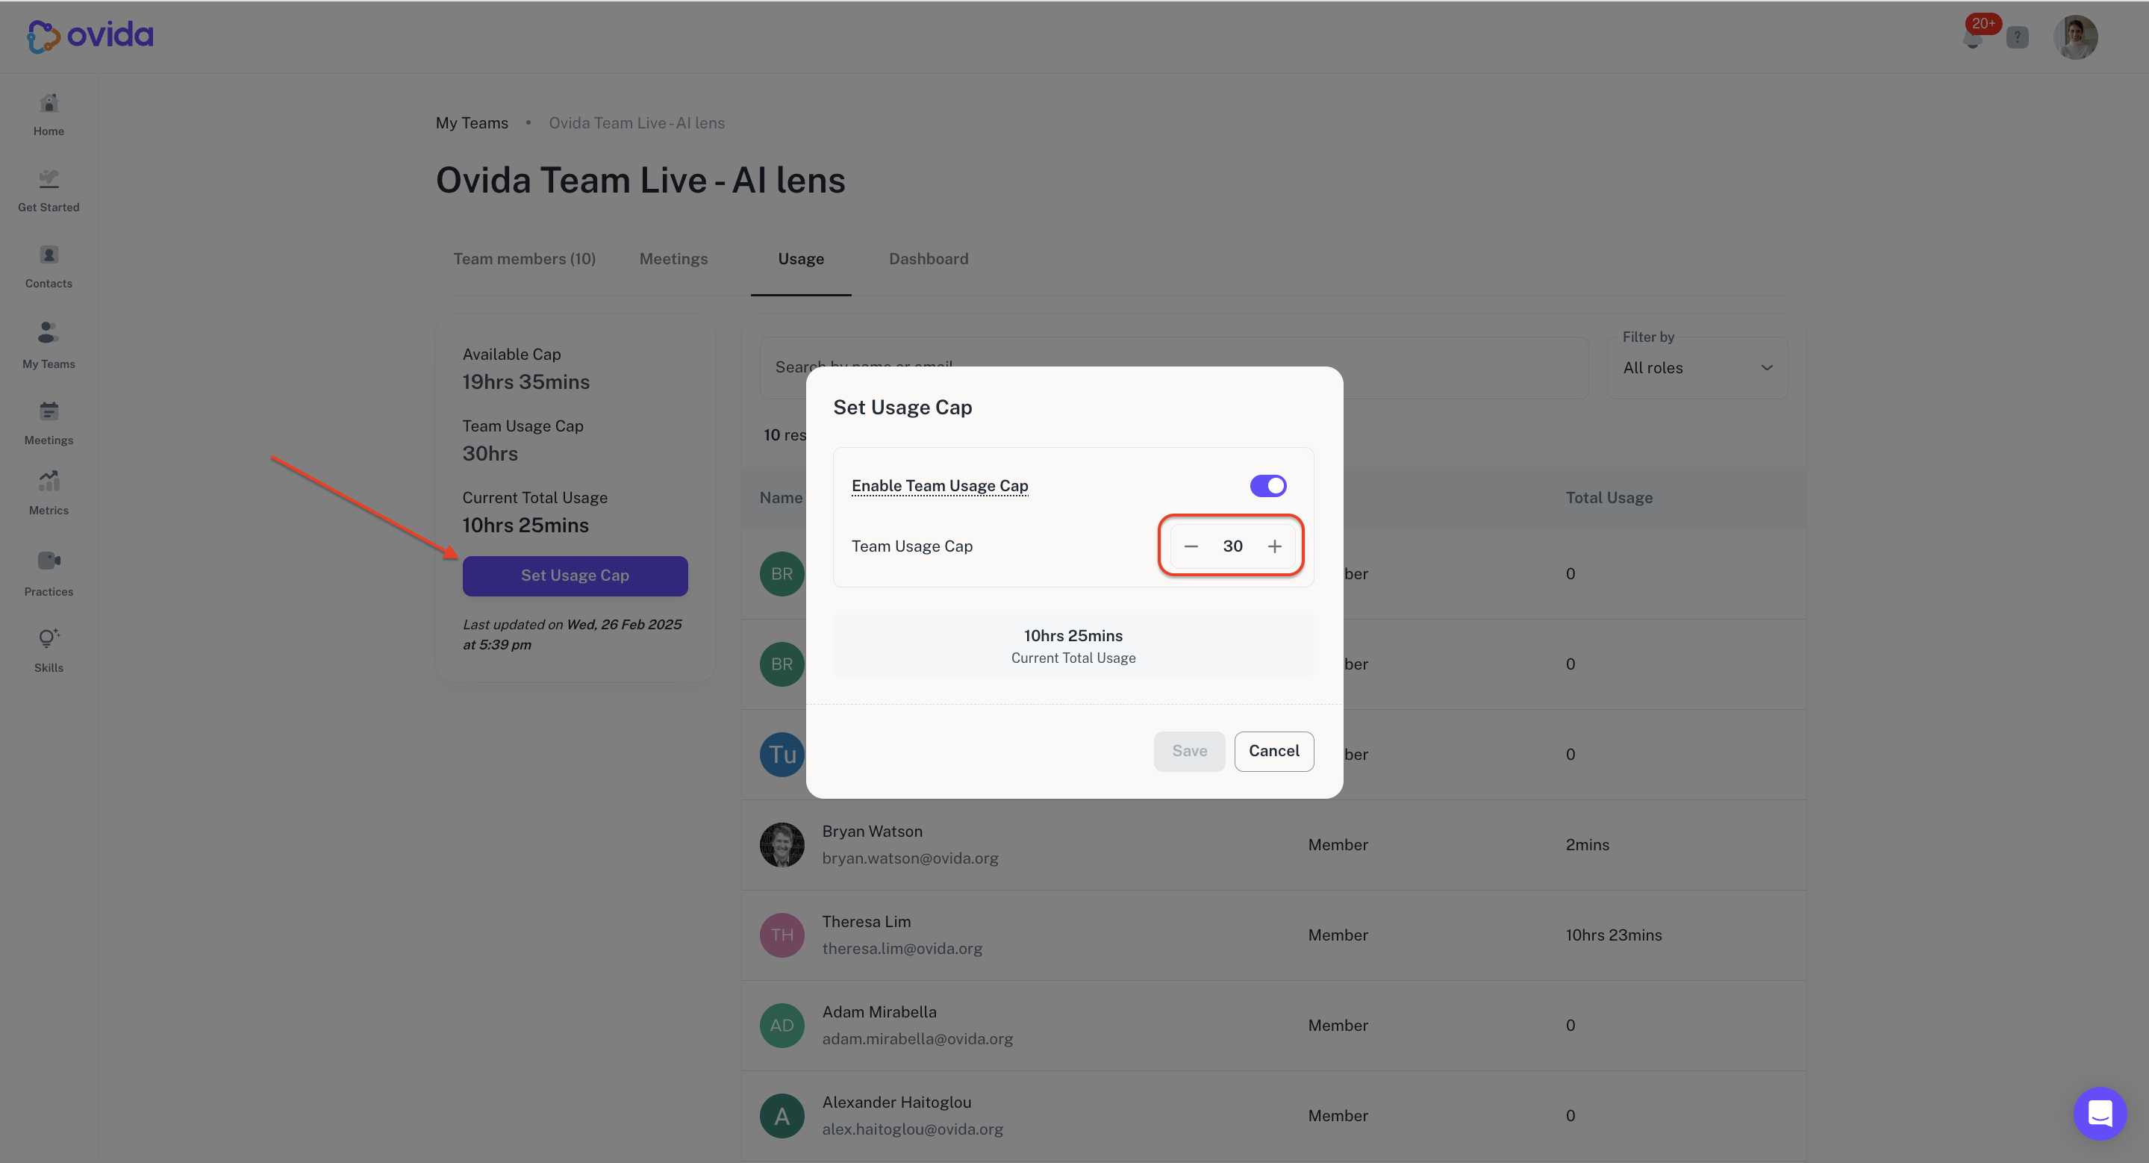This screenshot has height=1163, width=2149.
Task: Switch to Team members (10) tab
Action: coord(525,258)
